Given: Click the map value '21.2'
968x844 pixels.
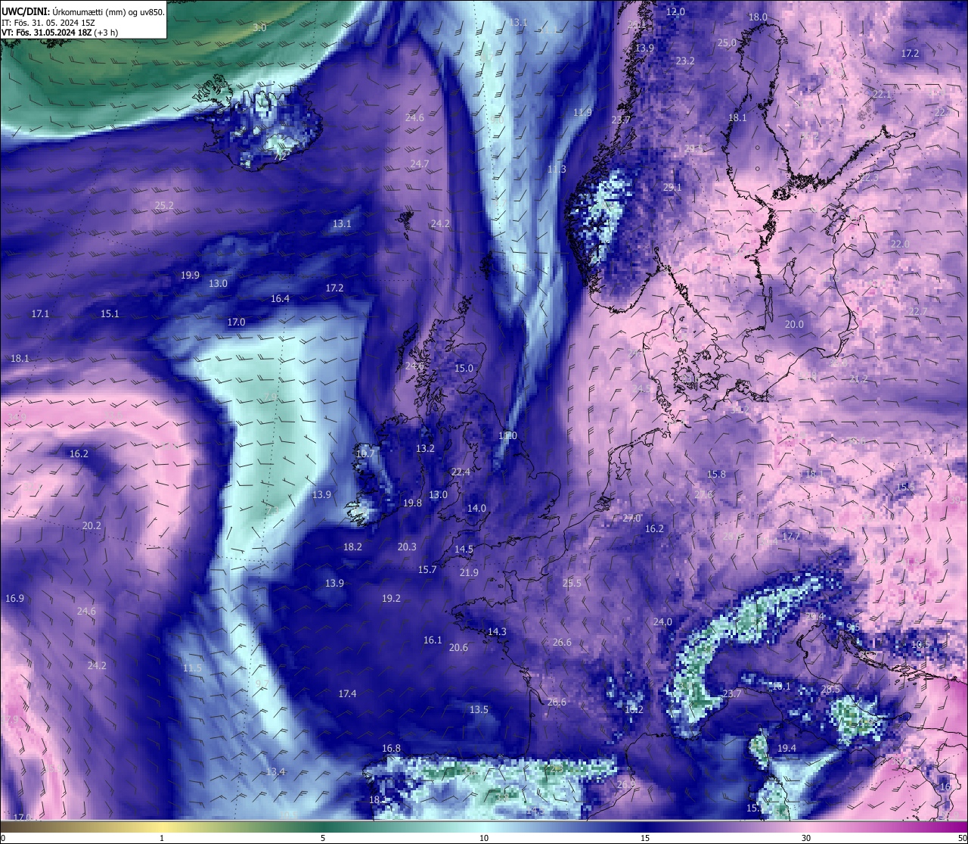Looking at the screenshot, I should tap(859, 378).
